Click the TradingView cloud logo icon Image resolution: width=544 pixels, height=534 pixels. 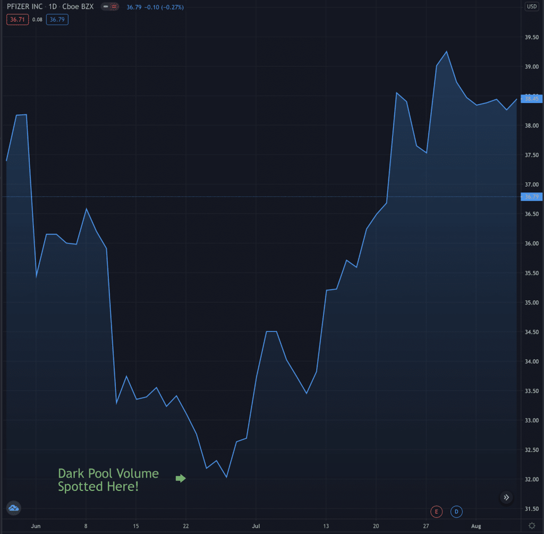tap(13, 508)
